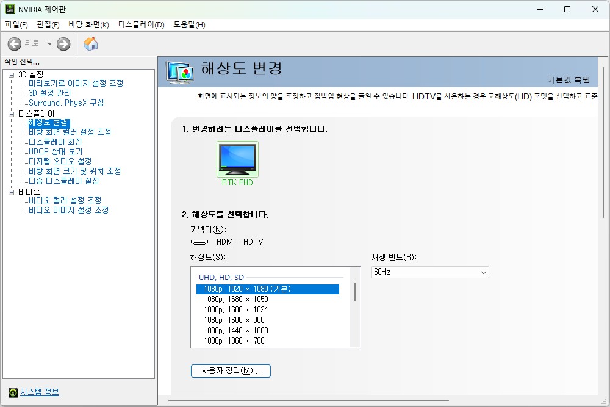Open the 파일(F) menu
Screen dimensions: 610x407
point(16,25)
